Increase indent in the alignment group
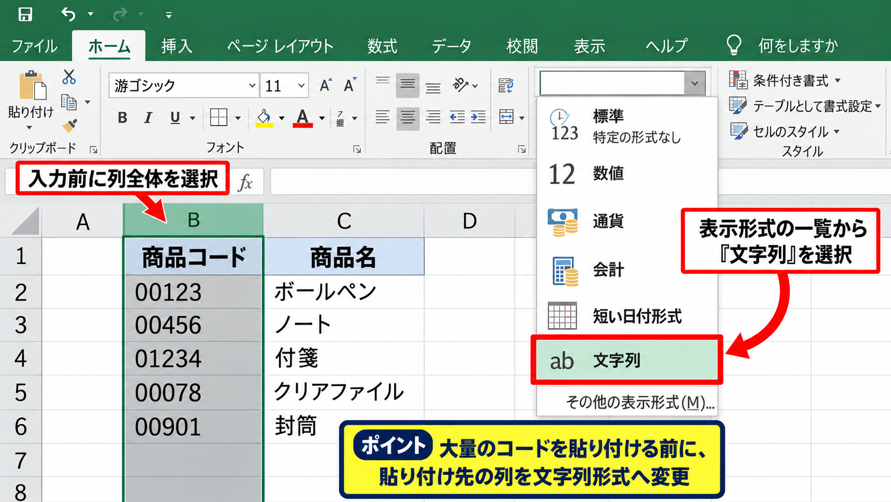Screen dimensions: 891x502 479,117
